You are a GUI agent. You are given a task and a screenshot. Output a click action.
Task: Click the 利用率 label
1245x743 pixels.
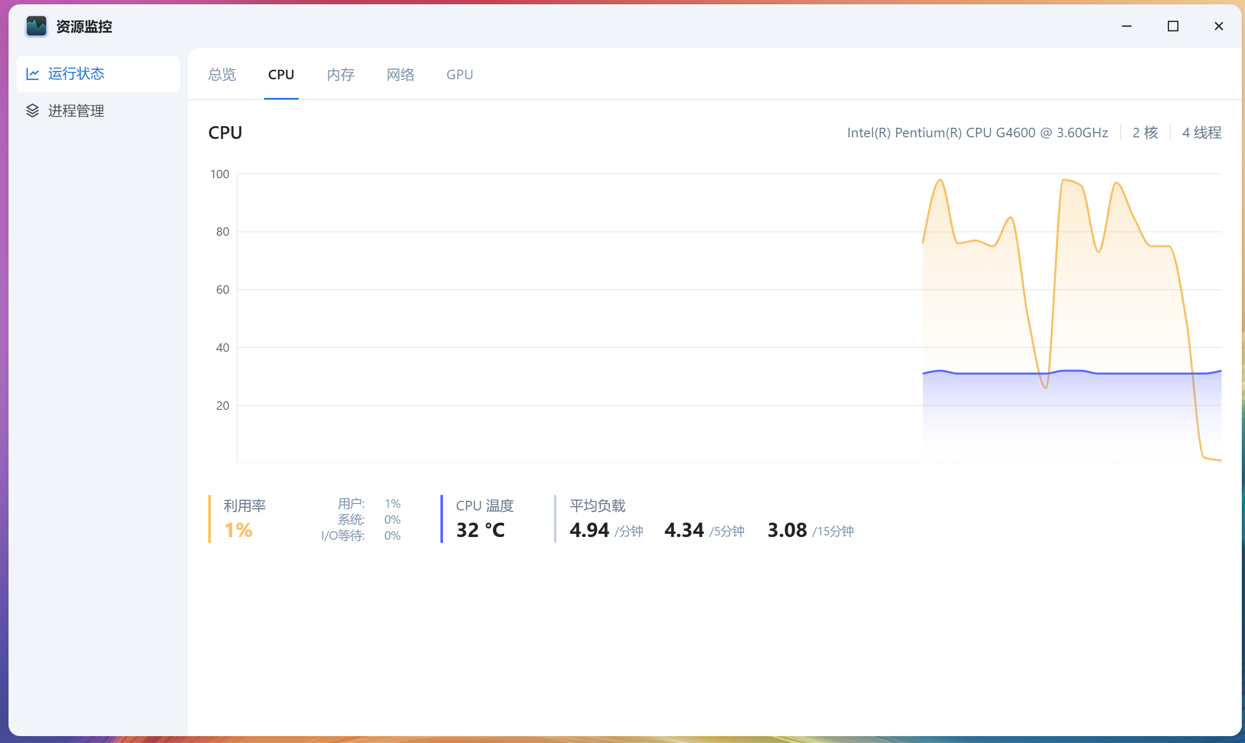[x=244, y=506]
